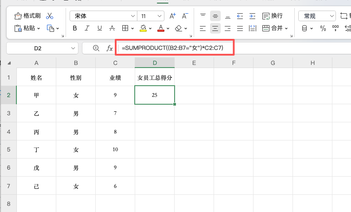Screen dimensions: 351x212
Task: Open the Paste options dropdown arrow
Action: point(39,28)
